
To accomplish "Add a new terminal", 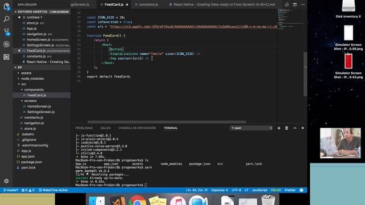I will click(279, 128).
